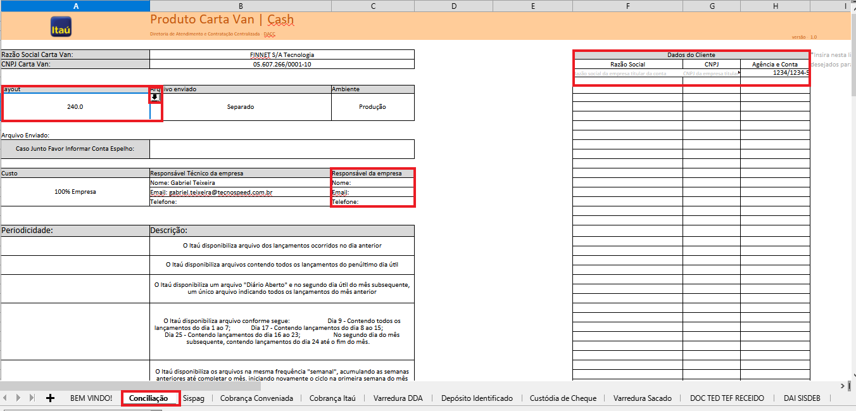Screen dimensions: 856x411
Task: Select the 'Diário Aberto' description cell
Action: click(282, 288)
